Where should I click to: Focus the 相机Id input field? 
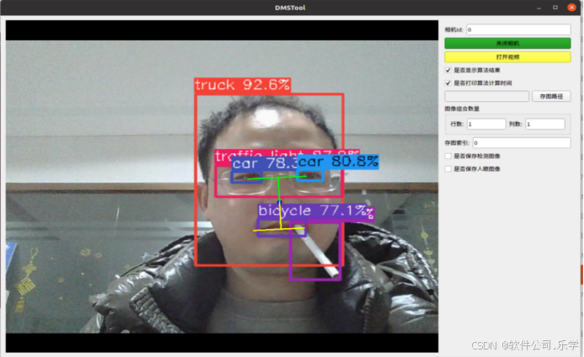click(518, 29)
